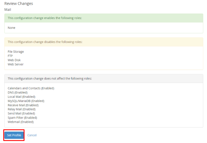Select the Spam Filter (Enabled) entry
This screenshot has width=207, height=143.
[x=23, y=118]
